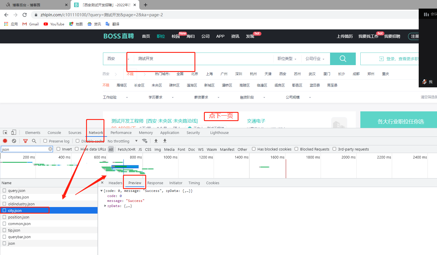Tick the checkbox beside position.json

(4, 217)
